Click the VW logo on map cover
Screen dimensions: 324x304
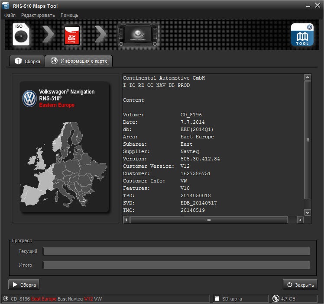pos(29,99)
